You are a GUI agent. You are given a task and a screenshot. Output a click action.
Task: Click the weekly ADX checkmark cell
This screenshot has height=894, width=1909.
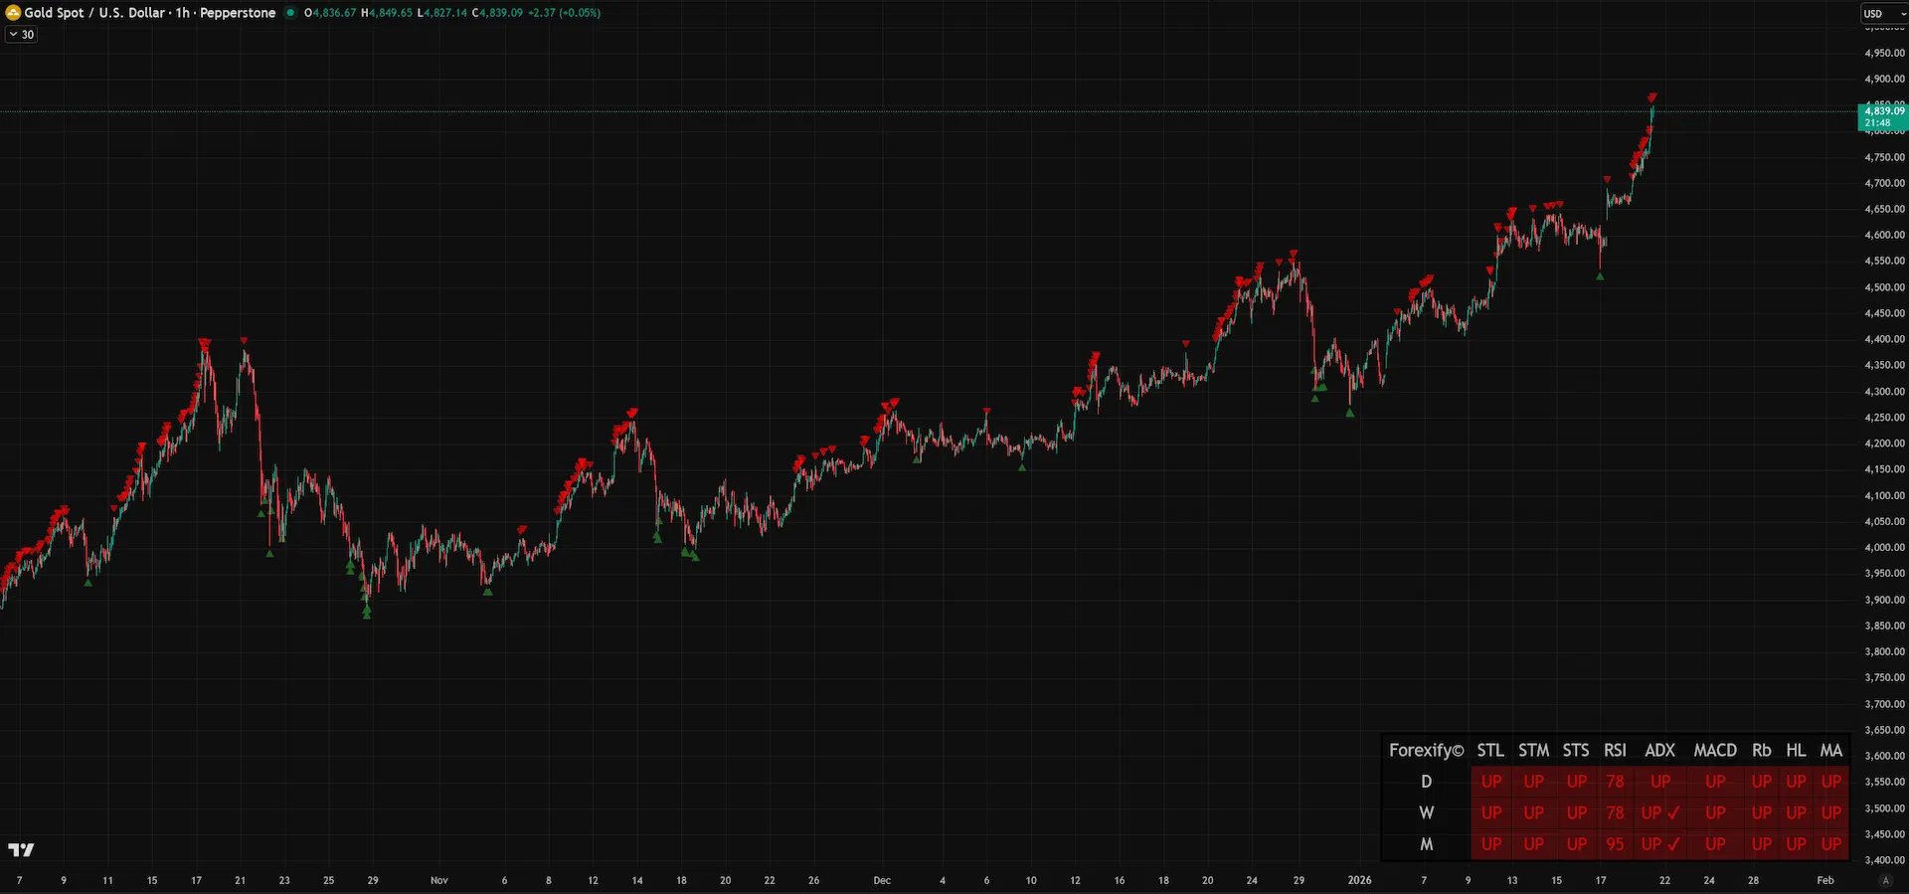click(1660, 812)
